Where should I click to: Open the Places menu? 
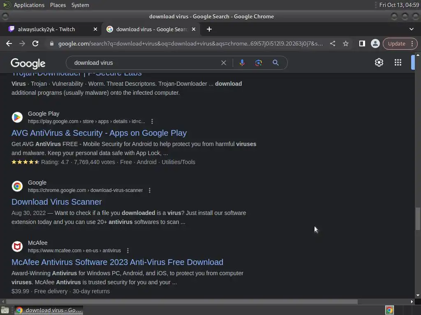(58, 5)
